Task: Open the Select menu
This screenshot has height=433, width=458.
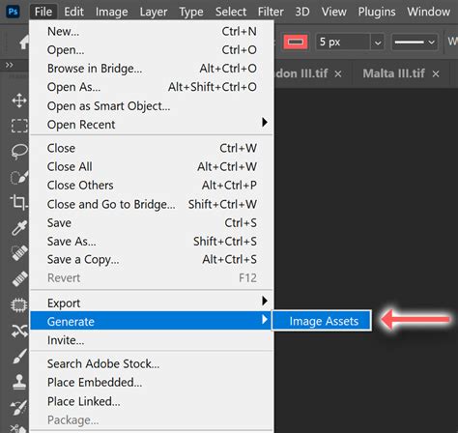Action: click(231, 12)
